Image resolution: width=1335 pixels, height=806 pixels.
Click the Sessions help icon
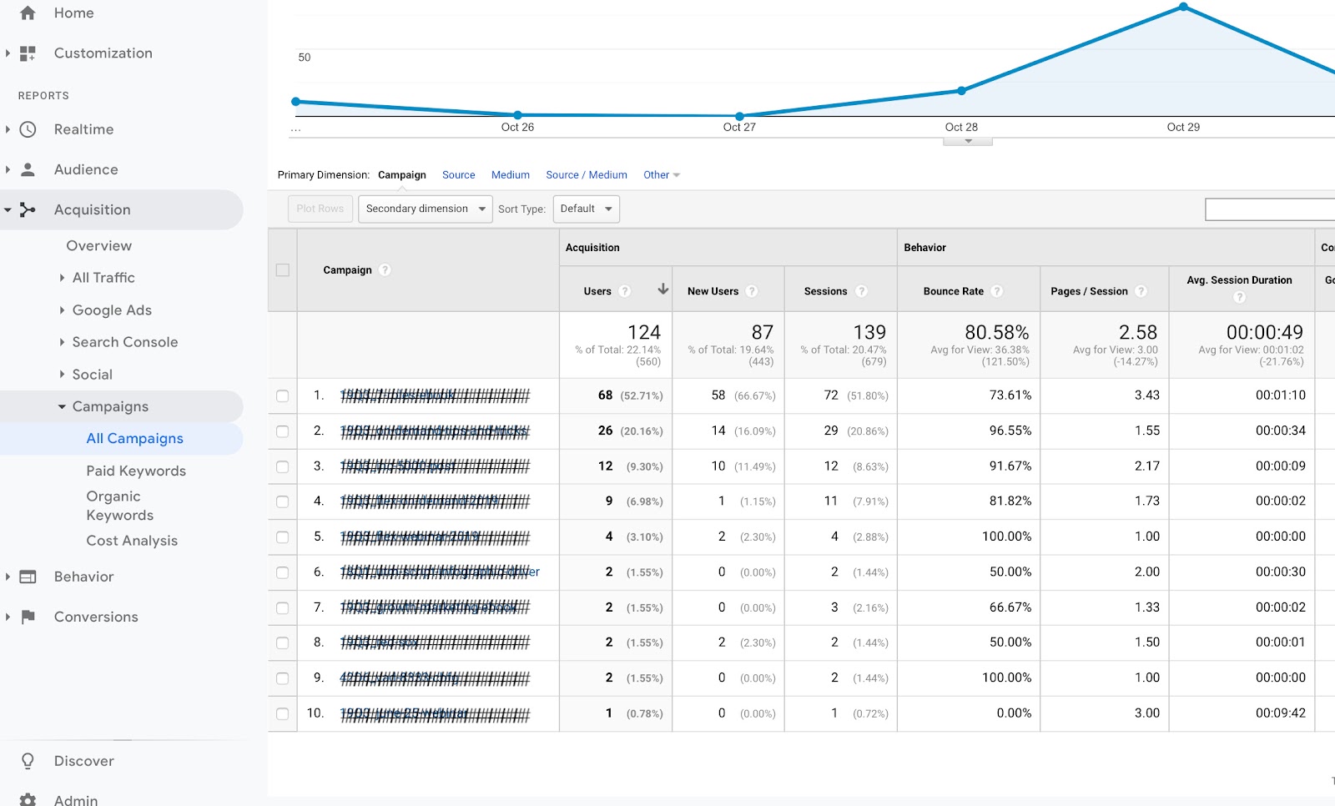861,291
